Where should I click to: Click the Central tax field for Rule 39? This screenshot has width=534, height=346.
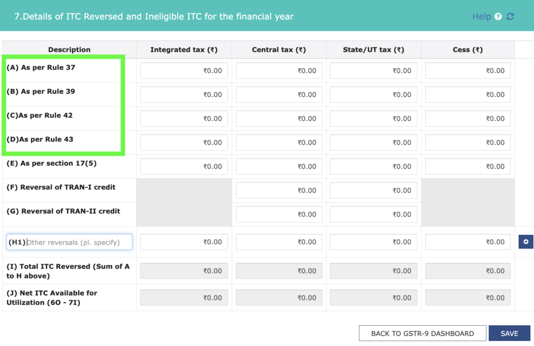[278, 94]
